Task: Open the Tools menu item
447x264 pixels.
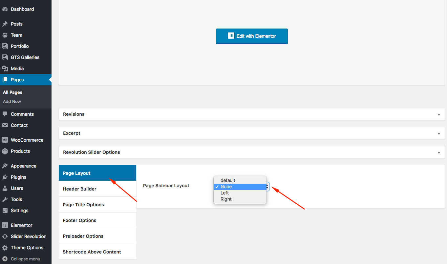Action: pyautogui.click(x=26, y=199)
